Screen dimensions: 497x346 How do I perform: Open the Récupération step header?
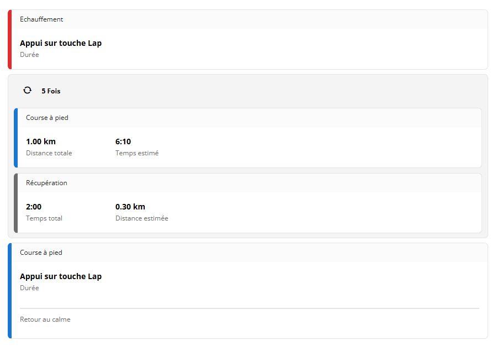tap(46, 183)
